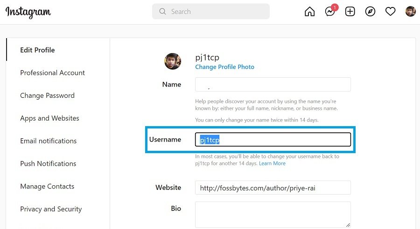
Task: Open the Explore compass icon
Action: (370, 12)
